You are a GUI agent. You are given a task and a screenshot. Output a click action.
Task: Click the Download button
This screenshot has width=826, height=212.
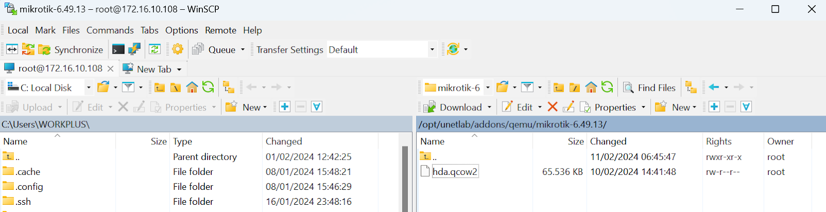click(453, 107)
